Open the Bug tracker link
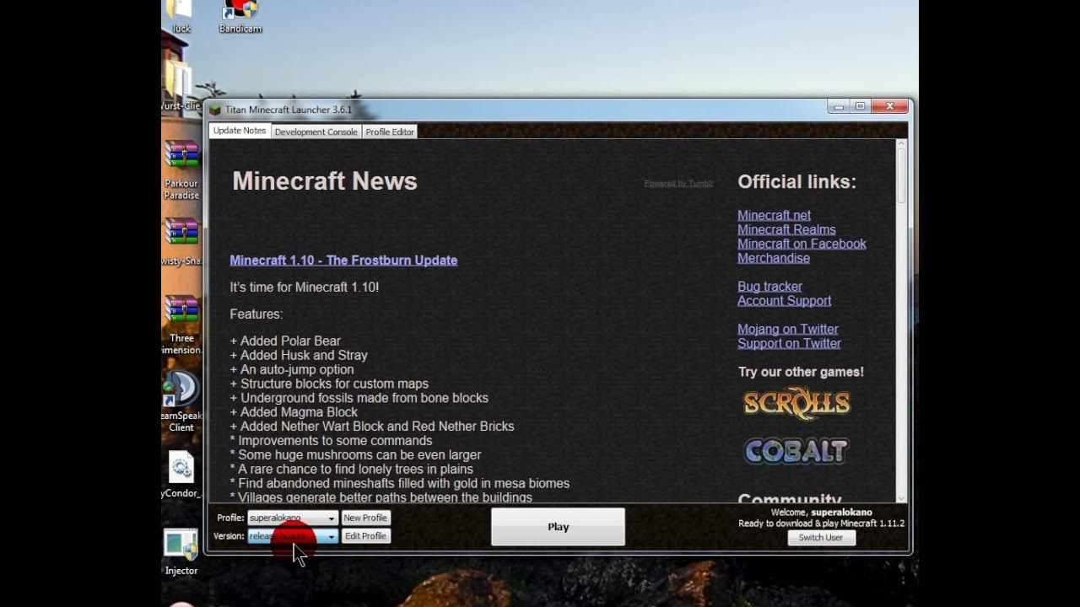 769,287
